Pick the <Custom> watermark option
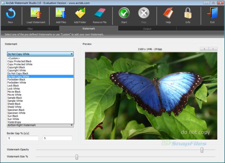Screen dimensions: 225x163 coord(14,58)
